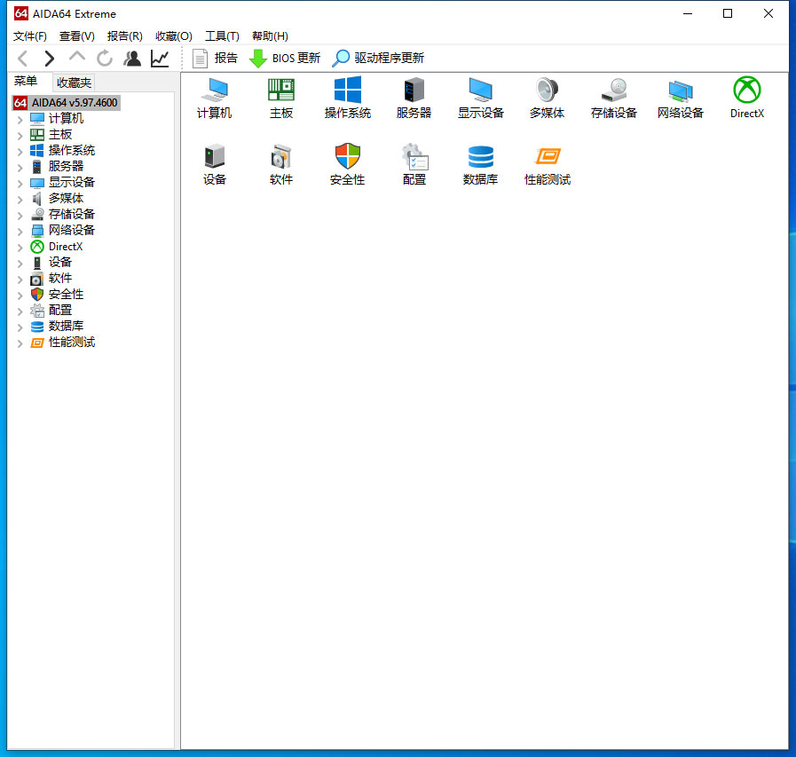Select AIDA64 v5.97.4600 root tree item
Screen dimensions: 796x757
(x=75, y=103)
